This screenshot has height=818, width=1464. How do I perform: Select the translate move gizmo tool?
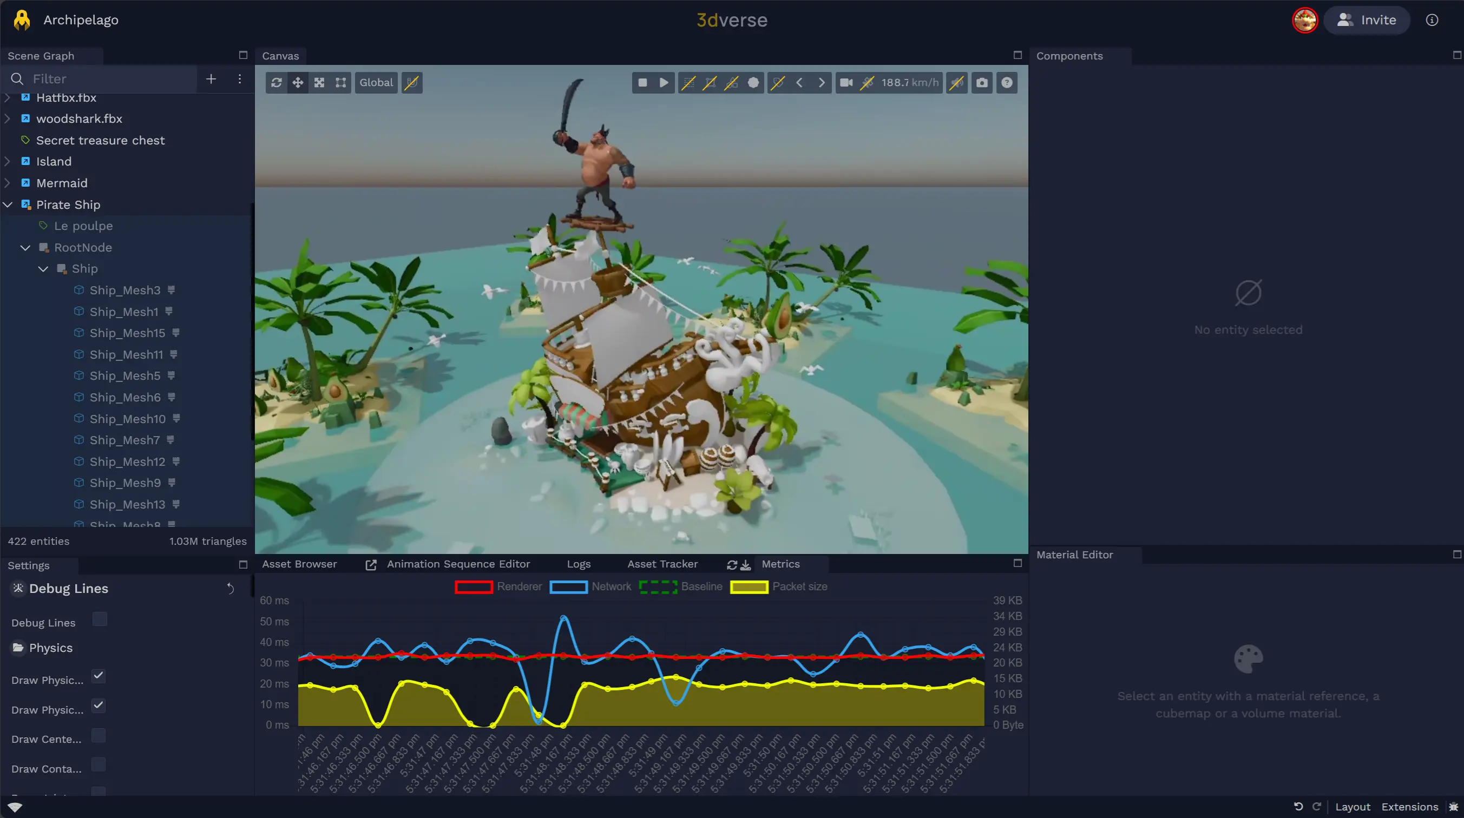click(x=297, y=83)
